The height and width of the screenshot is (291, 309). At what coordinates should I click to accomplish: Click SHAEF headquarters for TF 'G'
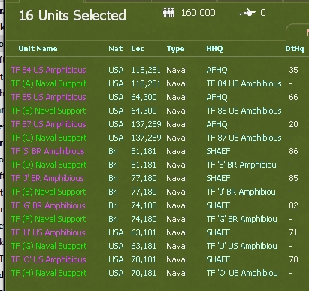pyautogui.click(x=218, y=205)
